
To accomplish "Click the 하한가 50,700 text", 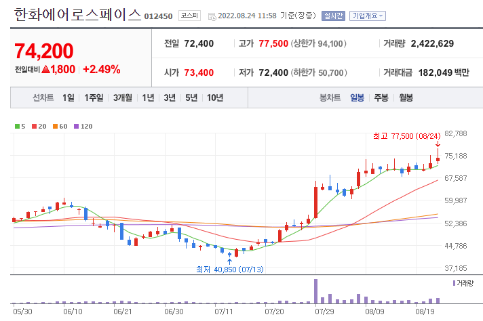I will click(319, 72).
